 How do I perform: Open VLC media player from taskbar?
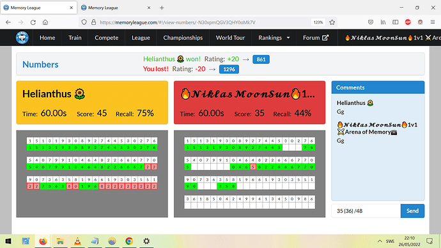(77, 241)
